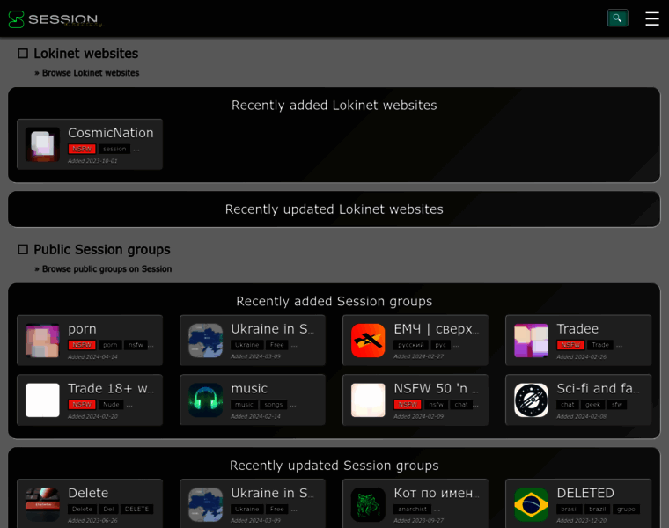This screenshot has width=669, height=528.
Task: Click the Nude tag on Trade 18+ card
Action: click(x=111, y=404)
